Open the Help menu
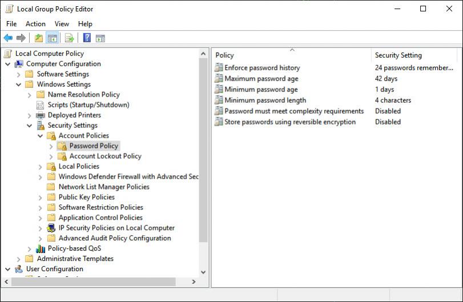 (85, 23)
